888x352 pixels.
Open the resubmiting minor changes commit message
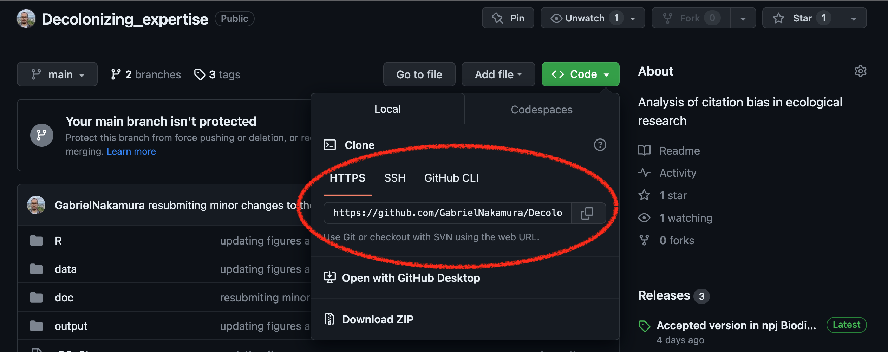(229, 205)
